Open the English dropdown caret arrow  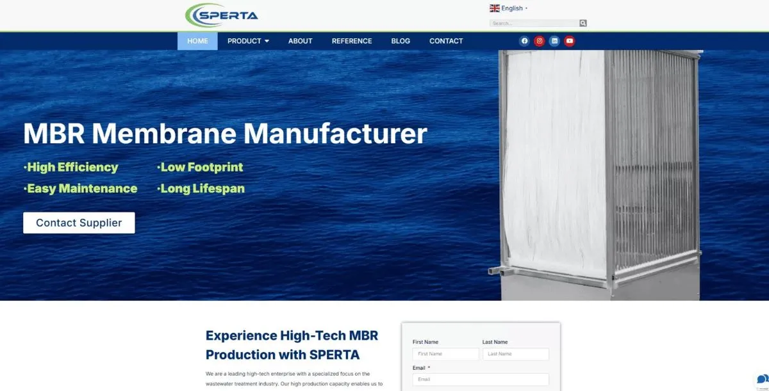pyautogui.click(x=525, y=8)
